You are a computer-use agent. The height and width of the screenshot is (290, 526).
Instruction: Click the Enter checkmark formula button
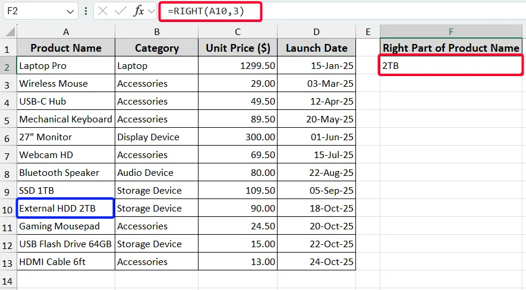pos(120,11)
